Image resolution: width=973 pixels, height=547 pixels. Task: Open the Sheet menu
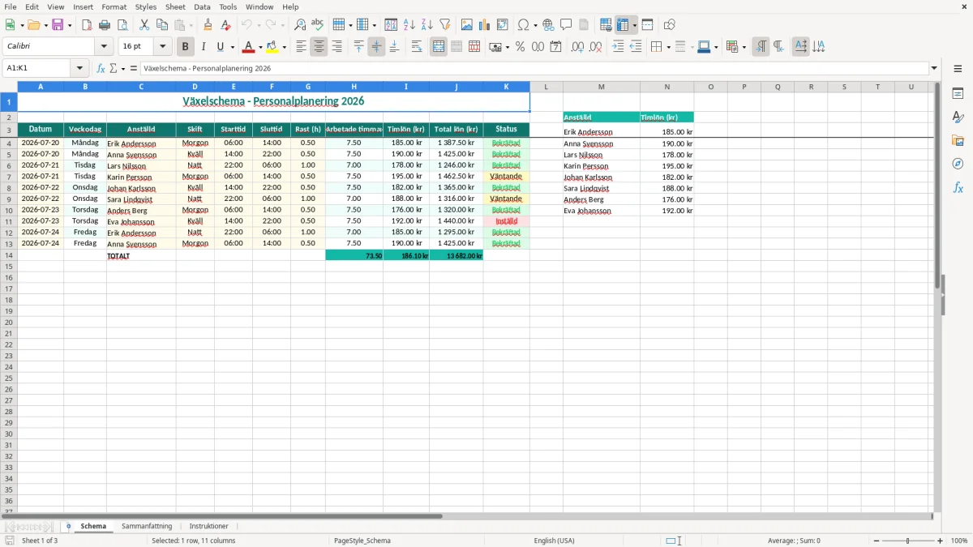pyautogui.click(x=175, y=6)
